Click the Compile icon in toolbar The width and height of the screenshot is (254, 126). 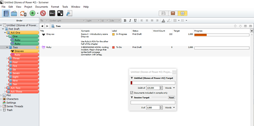69,13
